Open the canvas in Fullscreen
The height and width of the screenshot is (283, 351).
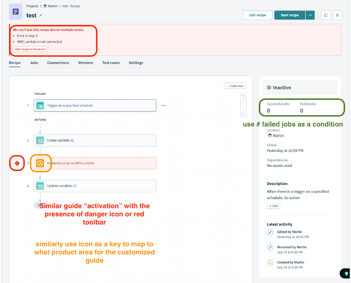pyautogui.click(x=235, y=86)
